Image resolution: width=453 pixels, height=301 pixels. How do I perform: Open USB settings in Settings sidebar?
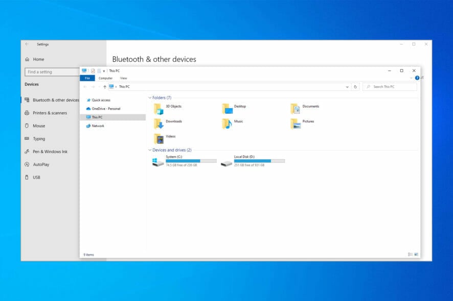coord(36,178)
